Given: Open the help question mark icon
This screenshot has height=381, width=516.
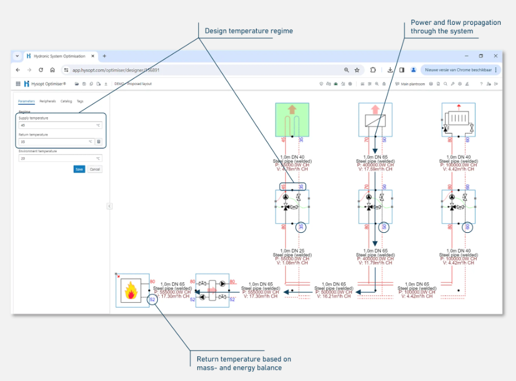Looking at the screenshot, I should (481, 84).
